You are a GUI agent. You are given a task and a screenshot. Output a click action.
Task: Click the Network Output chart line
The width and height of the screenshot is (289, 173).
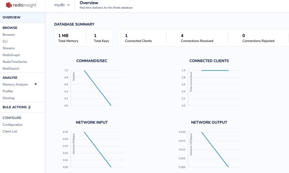(215, 150)
